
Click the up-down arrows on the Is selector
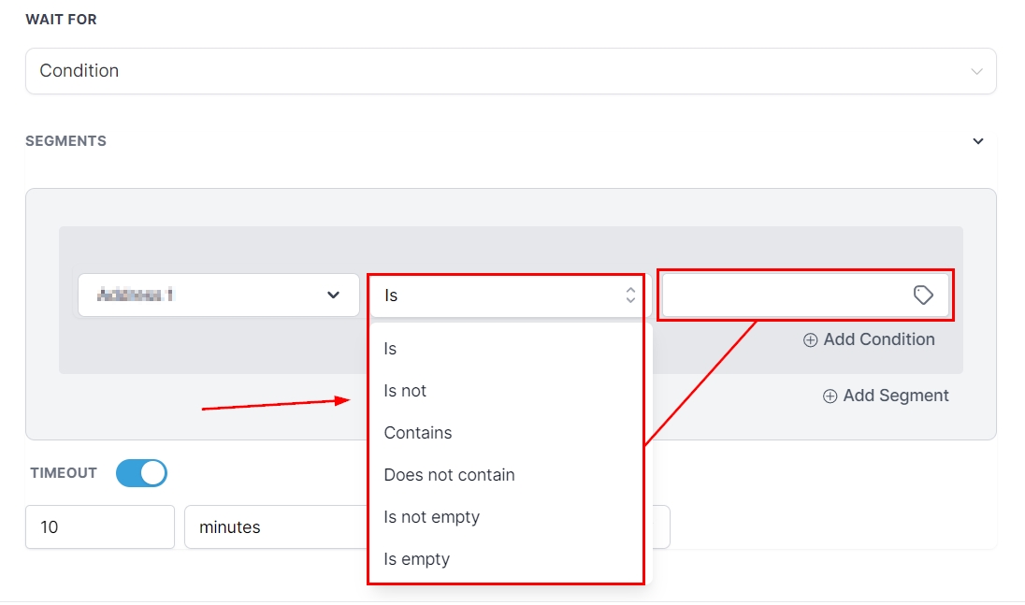(630, 295)
